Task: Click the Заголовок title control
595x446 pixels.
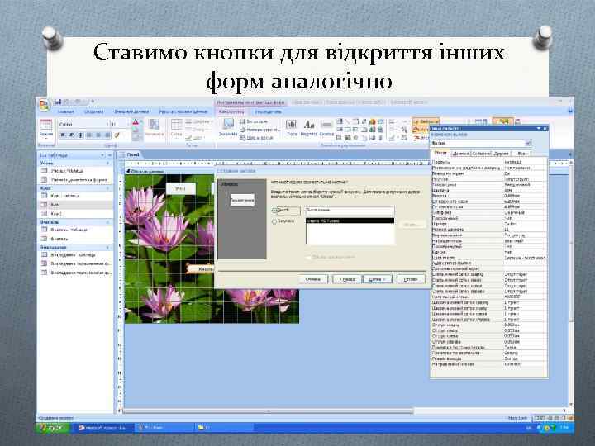Action: pyautogui.click(x=254, y=121)
